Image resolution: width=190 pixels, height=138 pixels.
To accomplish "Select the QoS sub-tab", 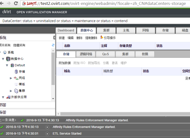I will click(106, 54).
